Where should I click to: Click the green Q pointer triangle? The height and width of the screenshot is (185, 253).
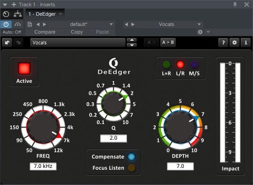click(x=125, y=97)
